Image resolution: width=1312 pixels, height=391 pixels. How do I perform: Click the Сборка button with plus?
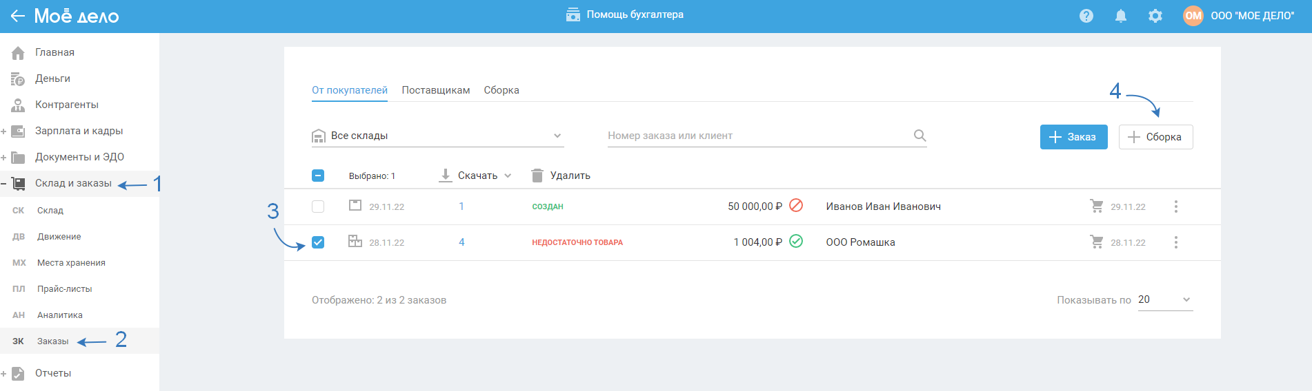(1155, 137)
